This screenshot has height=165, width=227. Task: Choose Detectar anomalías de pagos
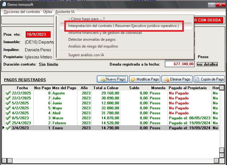click(92, 39)
